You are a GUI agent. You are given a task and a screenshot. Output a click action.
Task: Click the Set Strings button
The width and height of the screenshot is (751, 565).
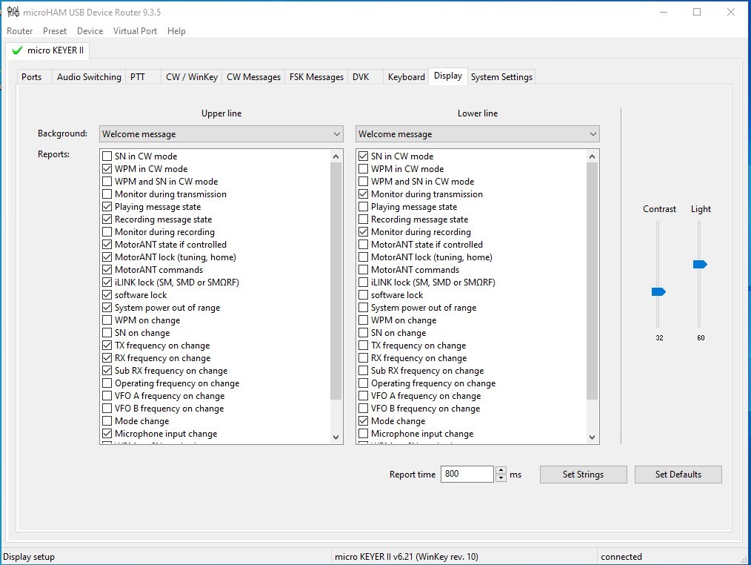583,475
